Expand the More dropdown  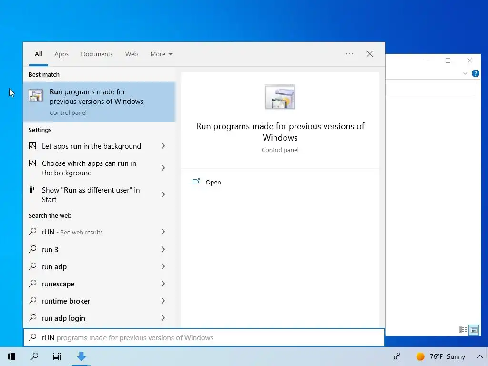tap(161, 54)
